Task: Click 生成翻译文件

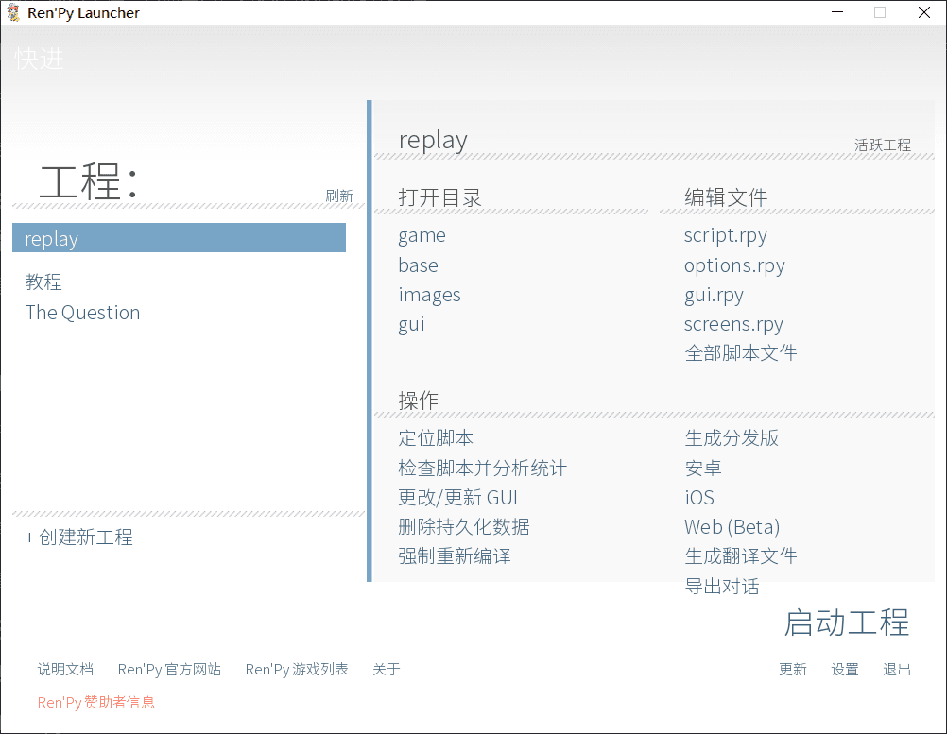Action: (x=740, y=556)
